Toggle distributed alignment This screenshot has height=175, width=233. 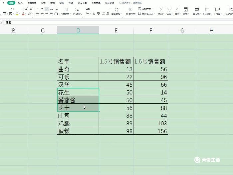point(56,14)
